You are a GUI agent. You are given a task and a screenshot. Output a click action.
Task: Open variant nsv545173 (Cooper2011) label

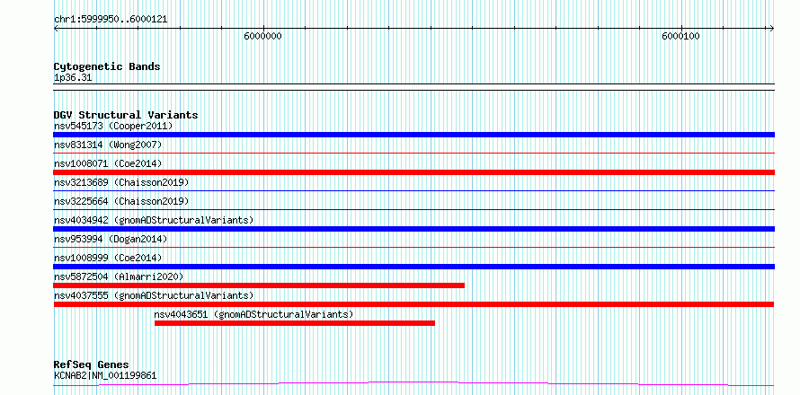(113, 126)
